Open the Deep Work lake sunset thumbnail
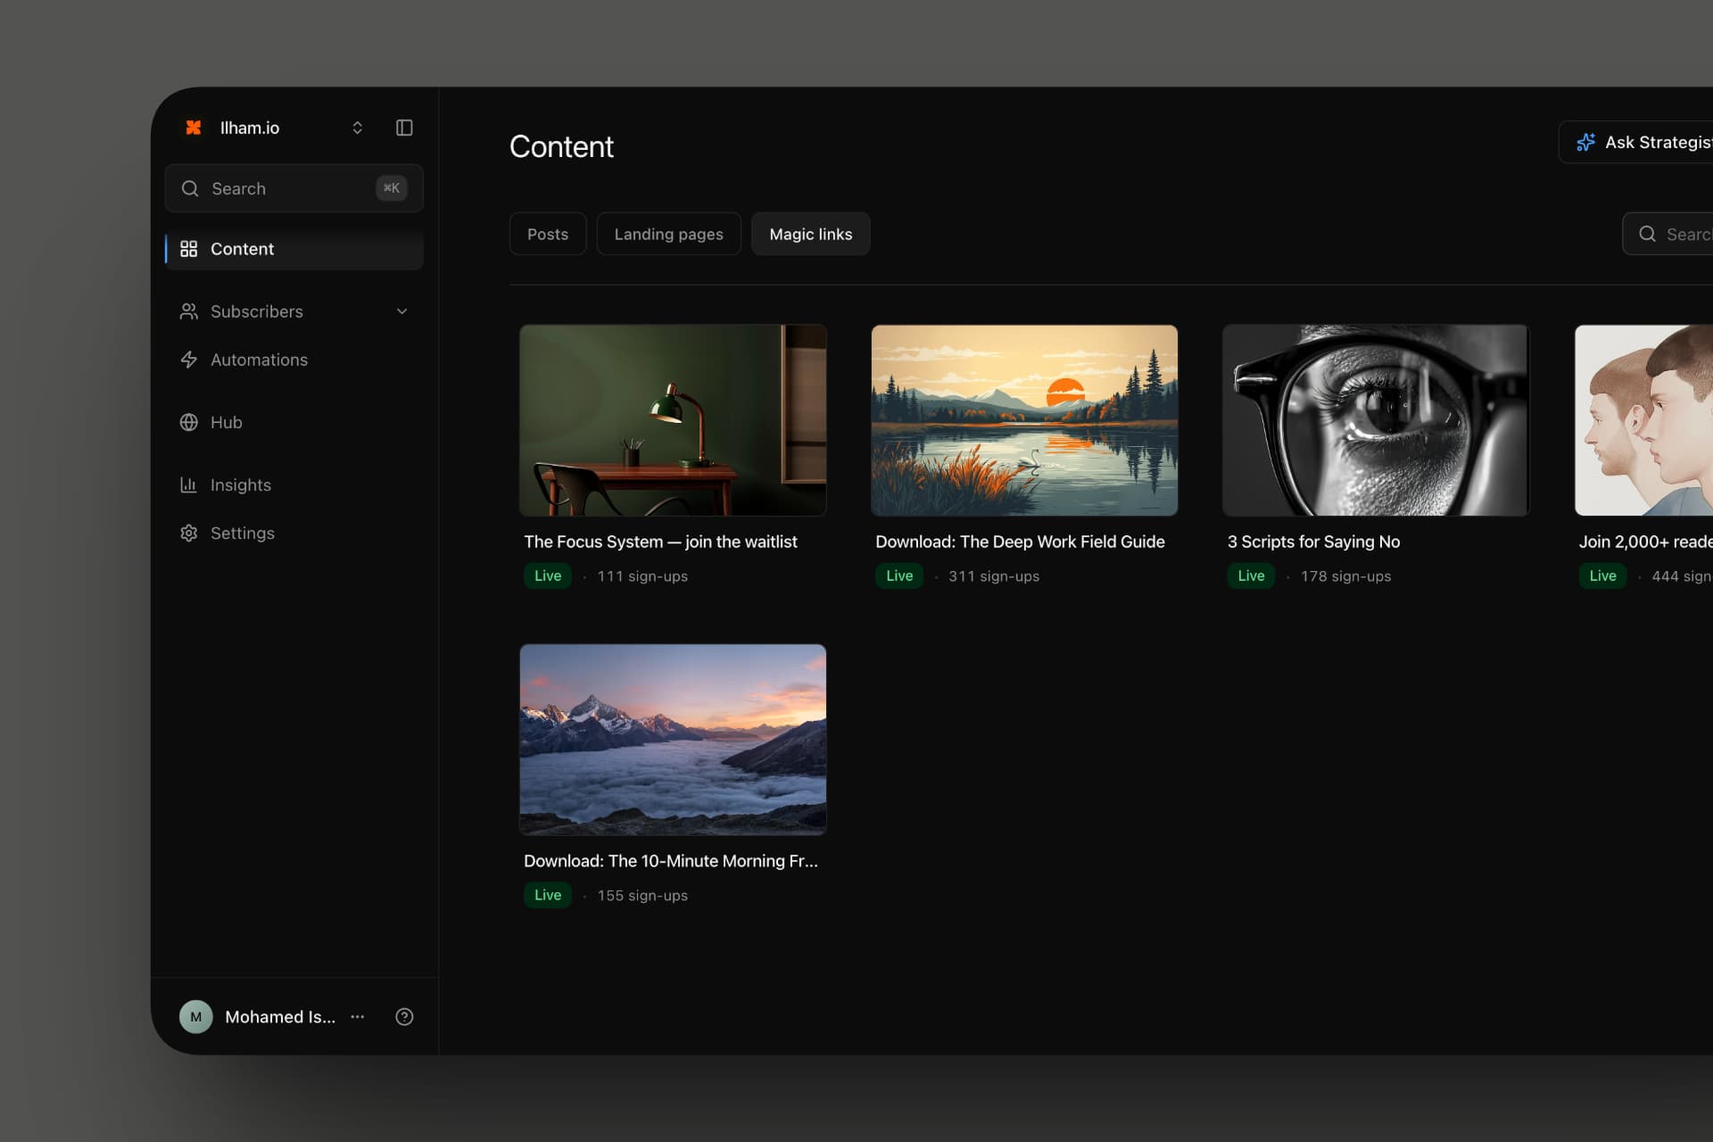This screenshot has height=1142, width=1713. (x=1024, y=420)
